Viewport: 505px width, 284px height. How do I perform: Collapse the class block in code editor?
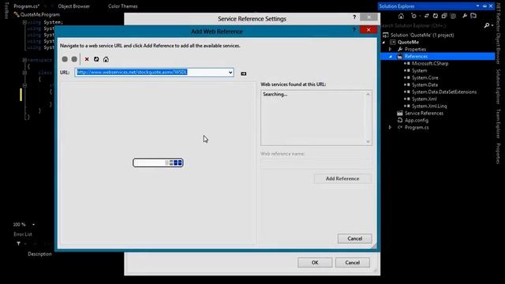click(24, 73)
